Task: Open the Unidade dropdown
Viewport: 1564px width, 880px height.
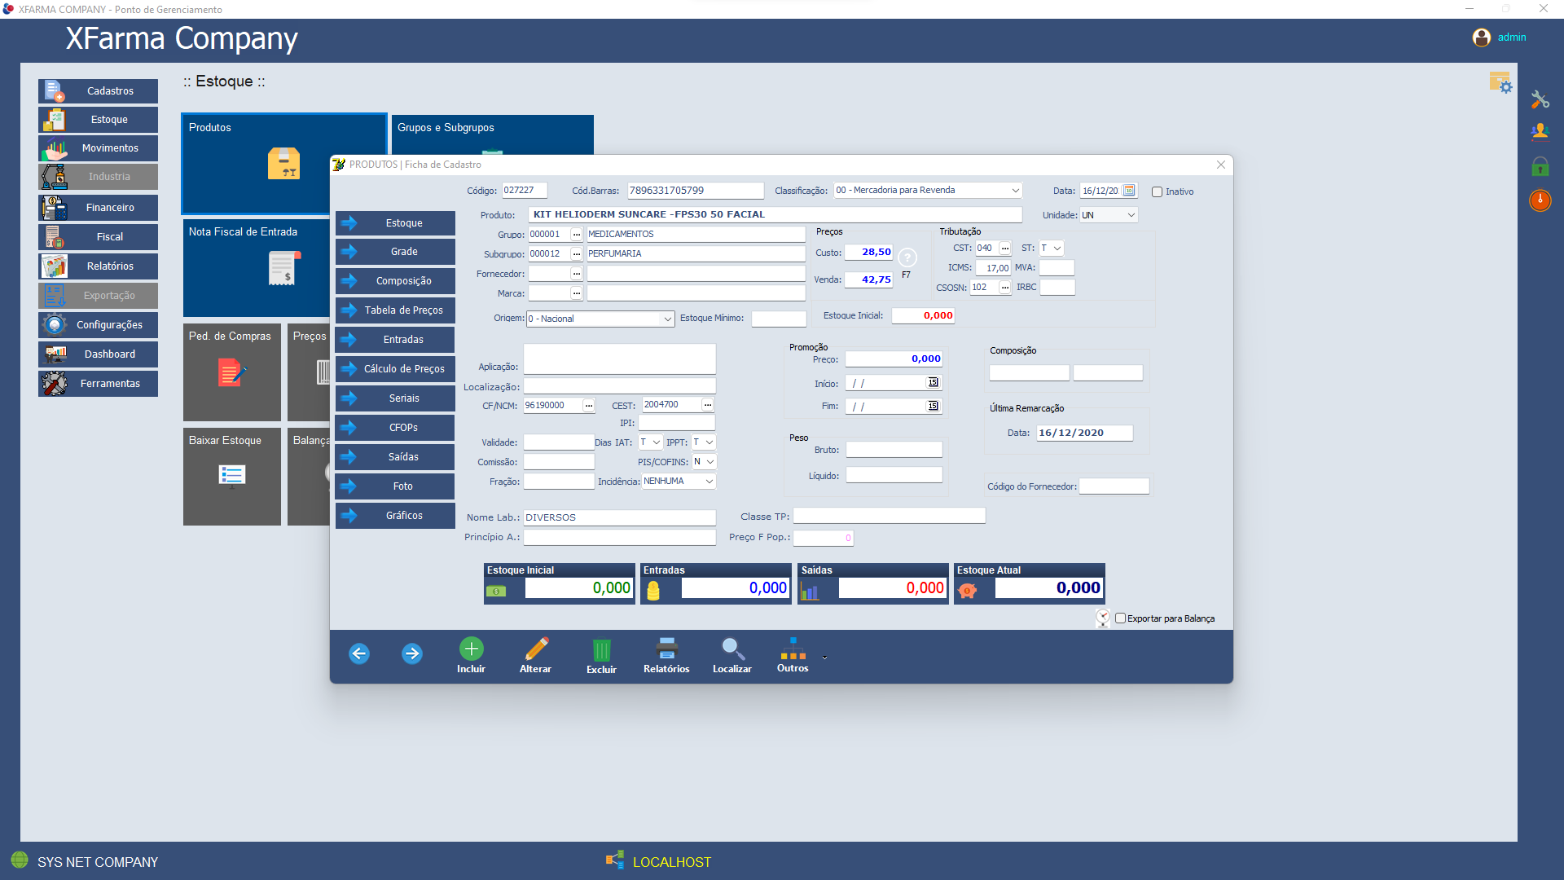Action: (x=1131, y=215)
